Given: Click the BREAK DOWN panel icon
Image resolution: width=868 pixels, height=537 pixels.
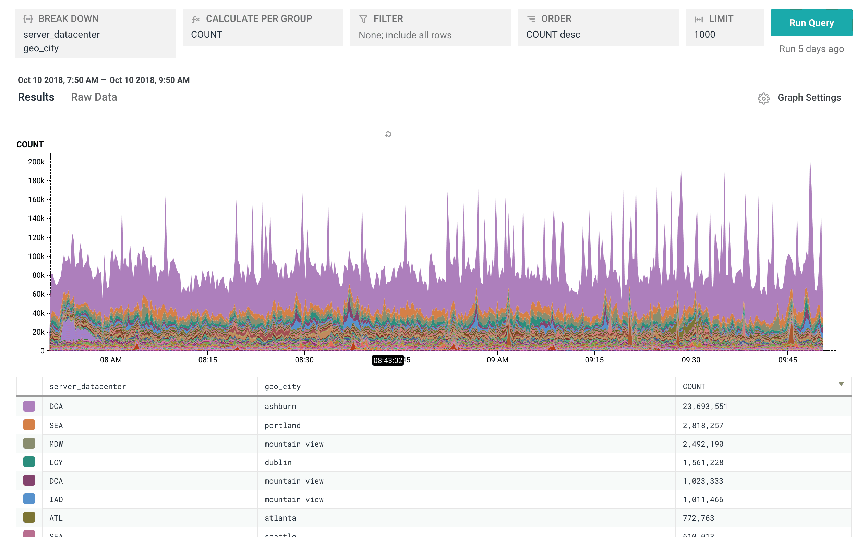Looking at the screenshot, I should (28, 18).
